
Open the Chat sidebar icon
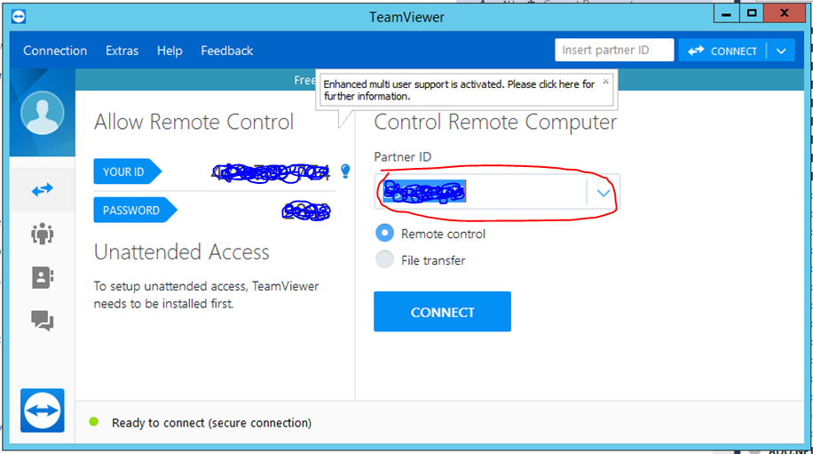(x=42, y=321)
